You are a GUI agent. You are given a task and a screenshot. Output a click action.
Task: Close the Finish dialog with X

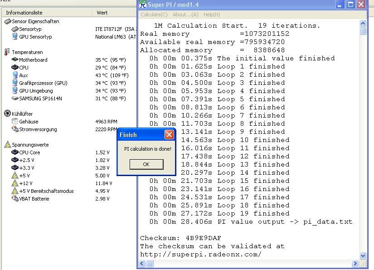169,135
